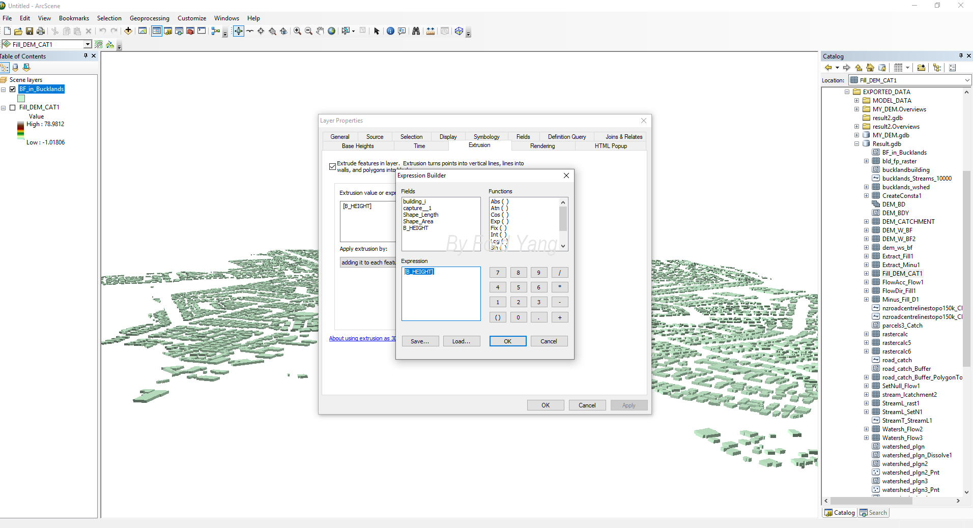Click the Full Extent globe icon
The width and height of the screenshot is (973, 528).
click(332, 31)
